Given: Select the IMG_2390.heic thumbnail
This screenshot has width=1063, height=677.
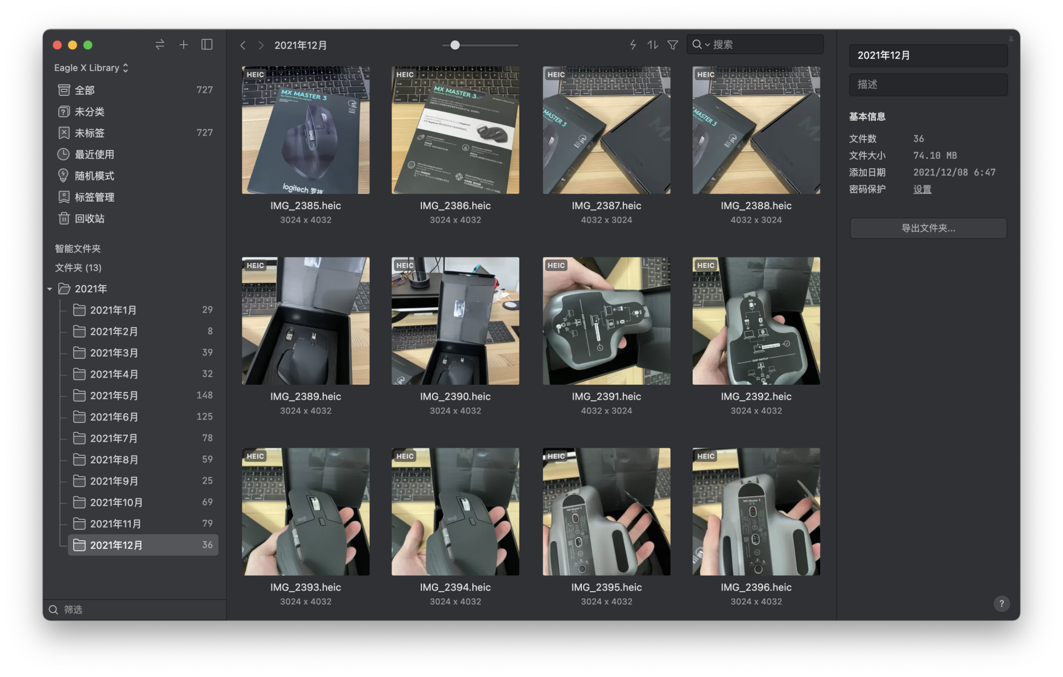Looking at the screenshot, I should 455,321.
